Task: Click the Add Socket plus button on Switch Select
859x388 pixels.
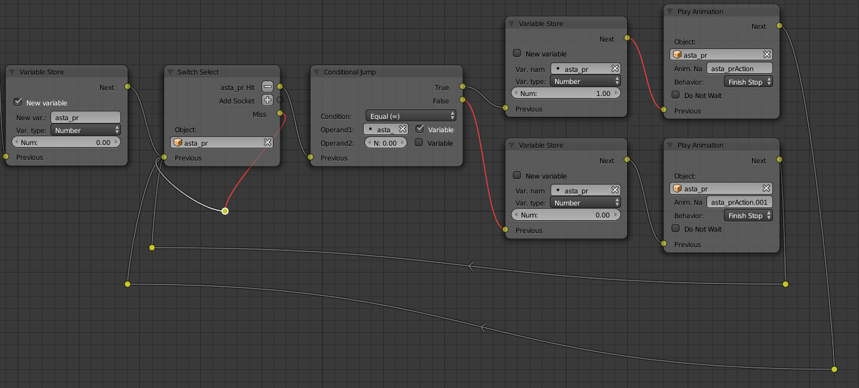Action: click(x=268, y=100)
